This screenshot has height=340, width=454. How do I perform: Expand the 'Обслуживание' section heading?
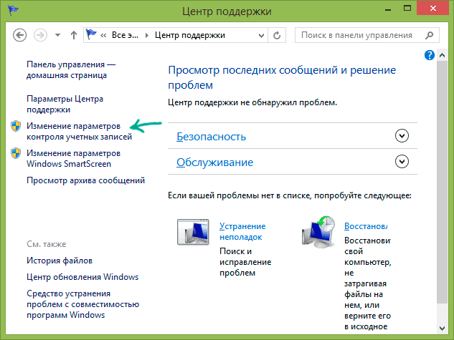[215, 162]
